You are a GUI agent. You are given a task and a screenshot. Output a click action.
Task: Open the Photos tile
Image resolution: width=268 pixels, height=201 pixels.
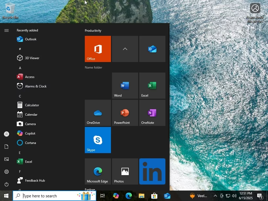click(125, 171)
